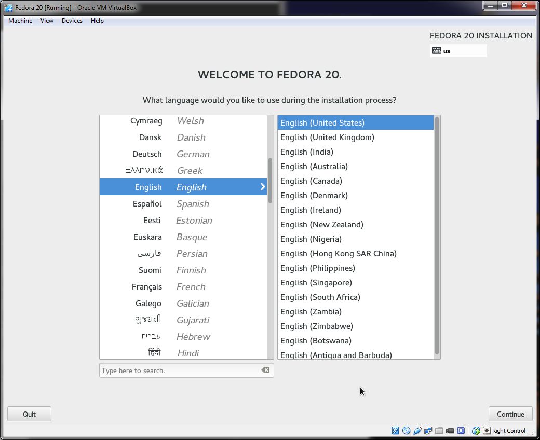The width and height of the screenshot is (540, 440).
Task: Select the Persian language row
Action: coord(183,254)
